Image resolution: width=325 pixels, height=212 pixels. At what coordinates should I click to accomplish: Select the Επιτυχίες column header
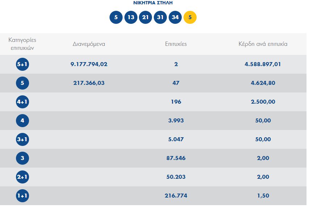click(x=176, y=44)
